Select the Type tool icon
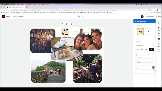Image resolution: width=162 pixels, height=91 pixels. [x=159, y=29]
